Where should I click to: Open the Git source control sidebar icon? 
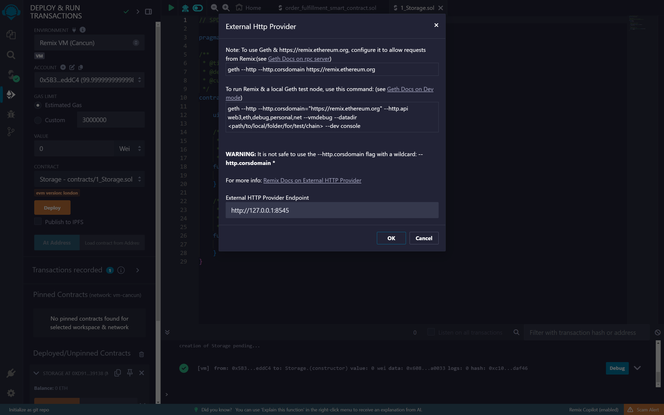click(11, 132)
